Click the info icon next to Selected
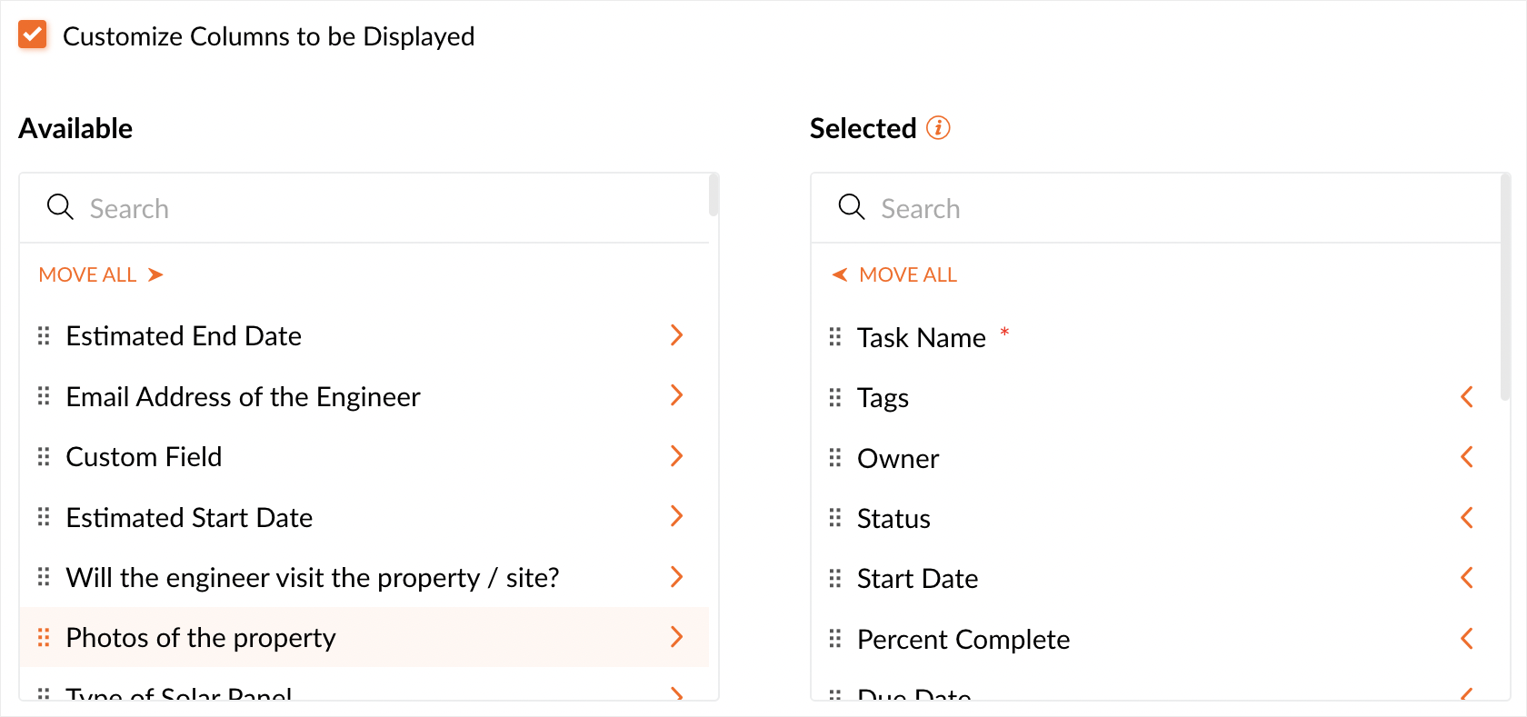The height and width of the screenshot is (717, 1527). coord(938,128)
